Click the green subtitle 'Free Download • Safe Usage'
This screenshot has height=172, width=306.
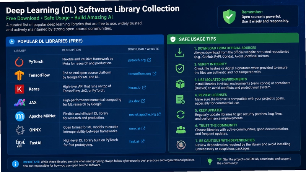click(x=38, y=18)
